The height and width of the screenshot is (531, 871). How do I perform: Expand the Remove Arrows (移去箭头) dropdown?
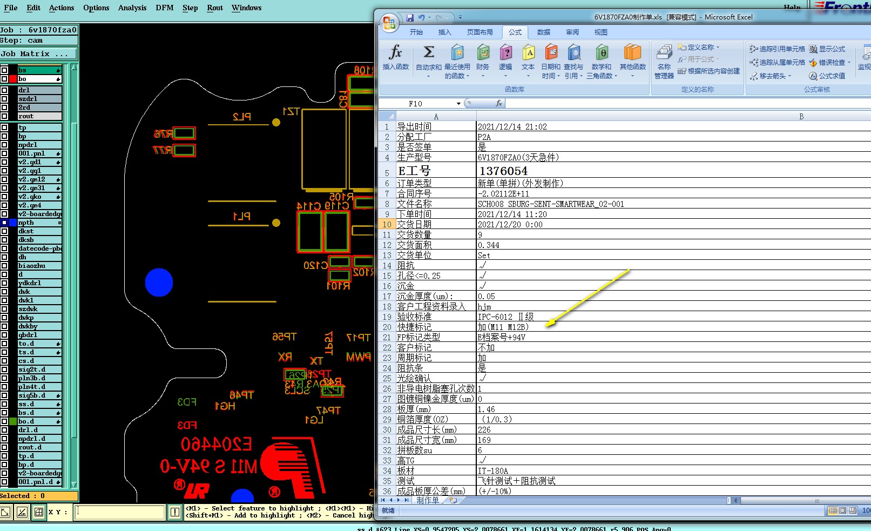[x=789, y=76]
